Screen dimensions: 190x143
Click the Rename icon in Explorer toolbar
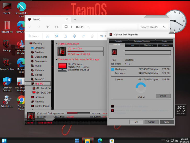tap(74, 36)
